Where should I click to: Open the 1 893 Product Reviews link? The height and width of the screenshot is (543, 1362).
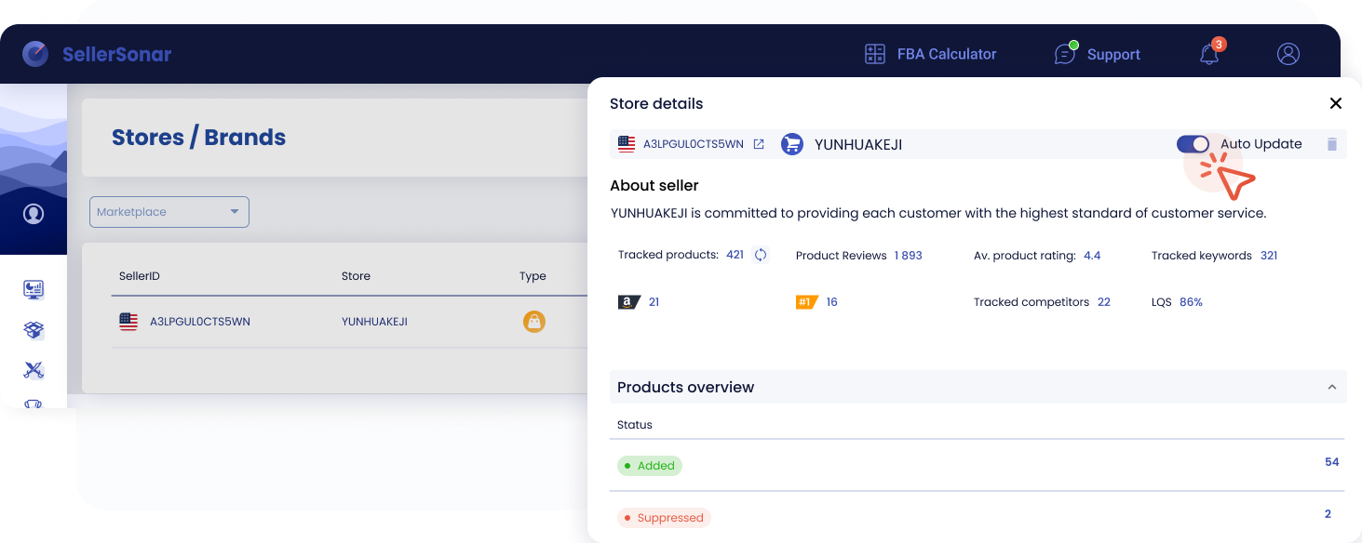tap(908, 256)
